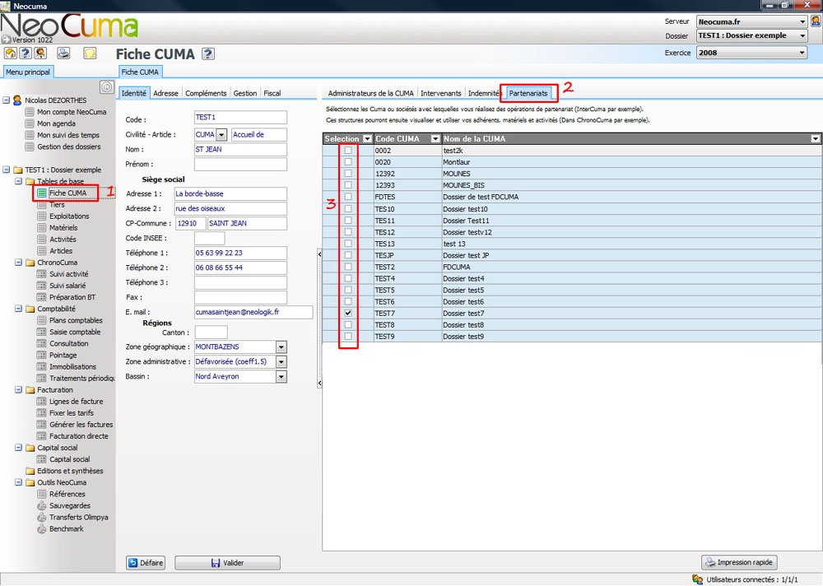Click the support agent headset icon

click(40, 53)
